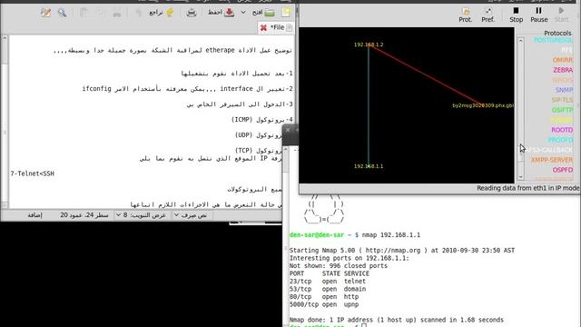Click OSPFD protocol label
581x327 pixels.
tap(563, 170)
